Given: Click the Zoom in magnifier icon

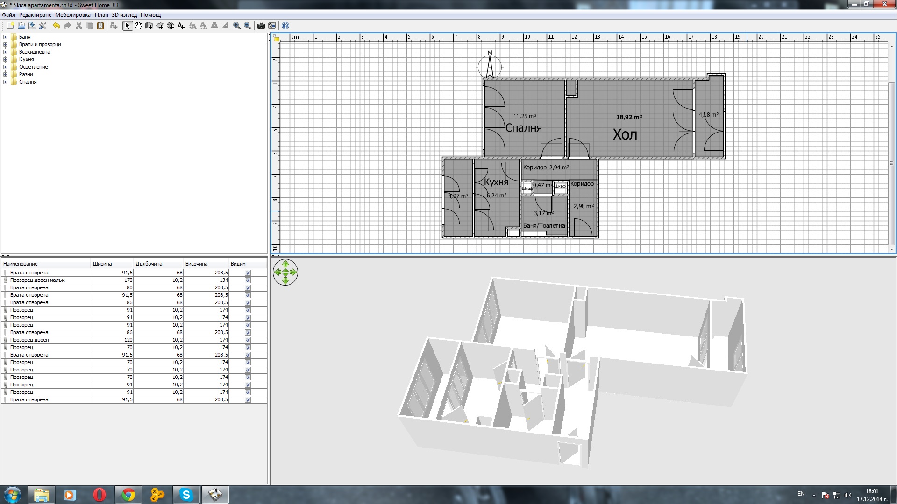Looking at the screenshot, I should [x=237, y=26].
